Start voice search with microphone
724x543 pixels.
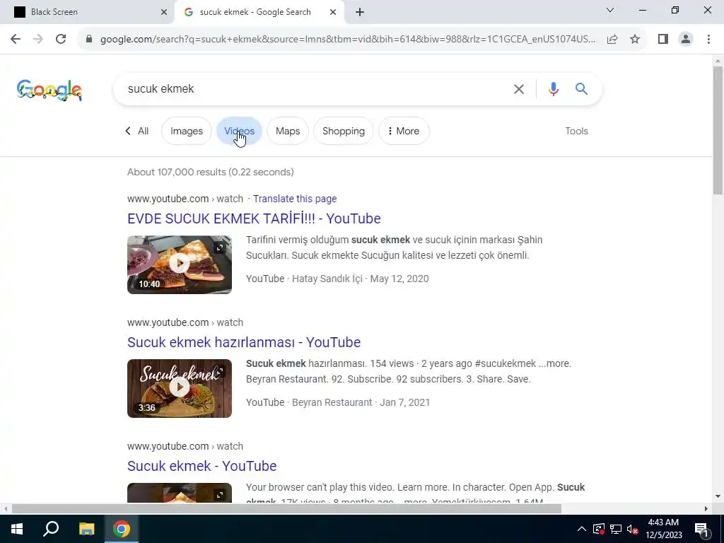553,88
